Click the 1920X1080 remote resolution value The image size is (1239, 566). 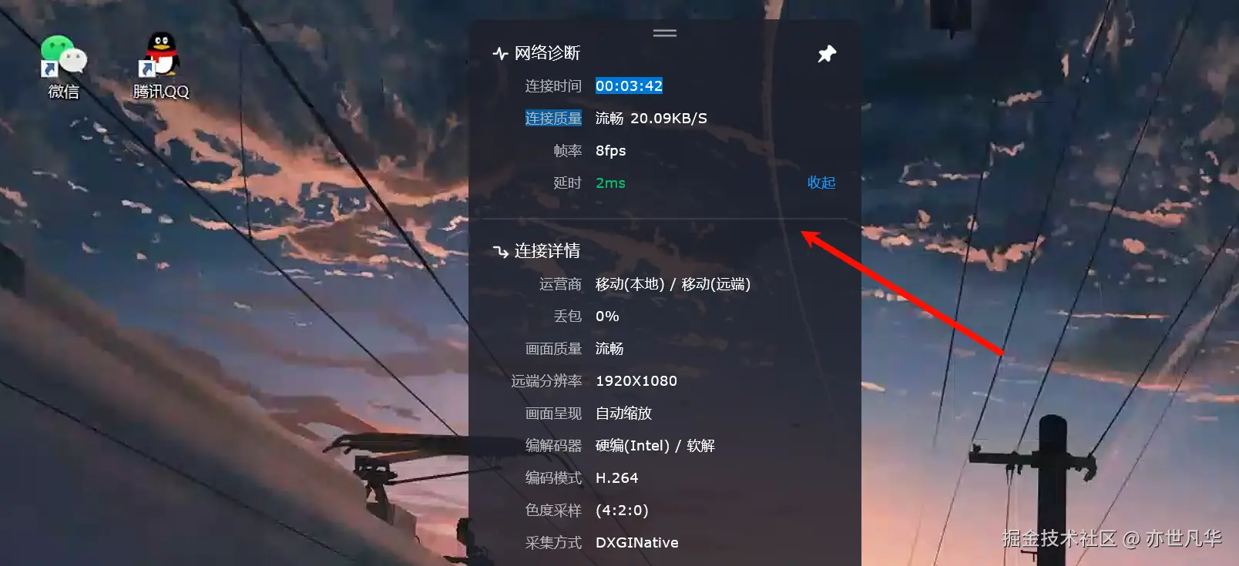pos(636,380)
